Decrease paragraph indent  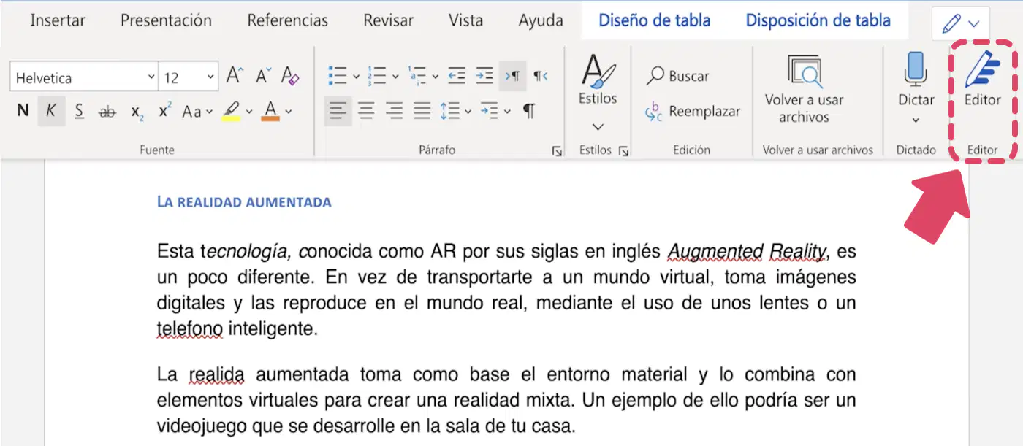(x=457, y=75)
